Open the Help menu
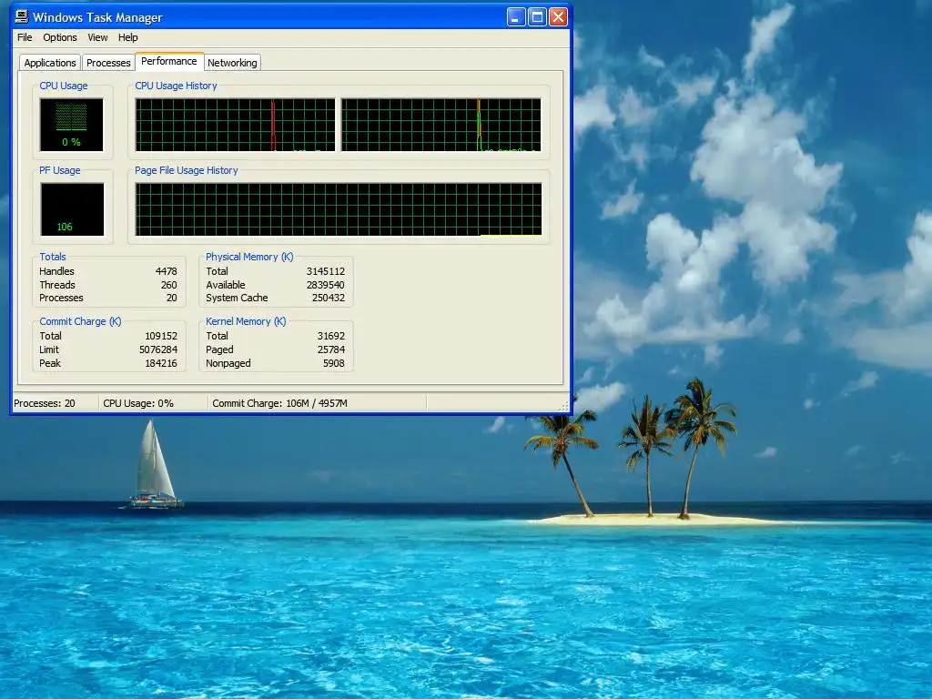This screenshot has height=699, width=932. [x=127, y=37]
